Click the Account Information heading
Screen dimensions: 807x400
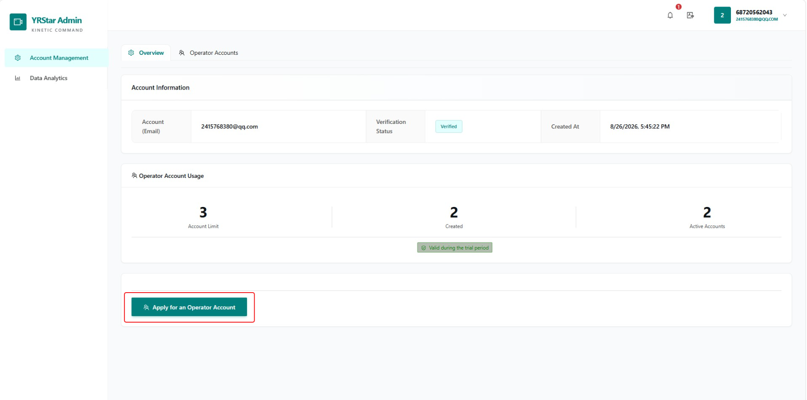160,87
